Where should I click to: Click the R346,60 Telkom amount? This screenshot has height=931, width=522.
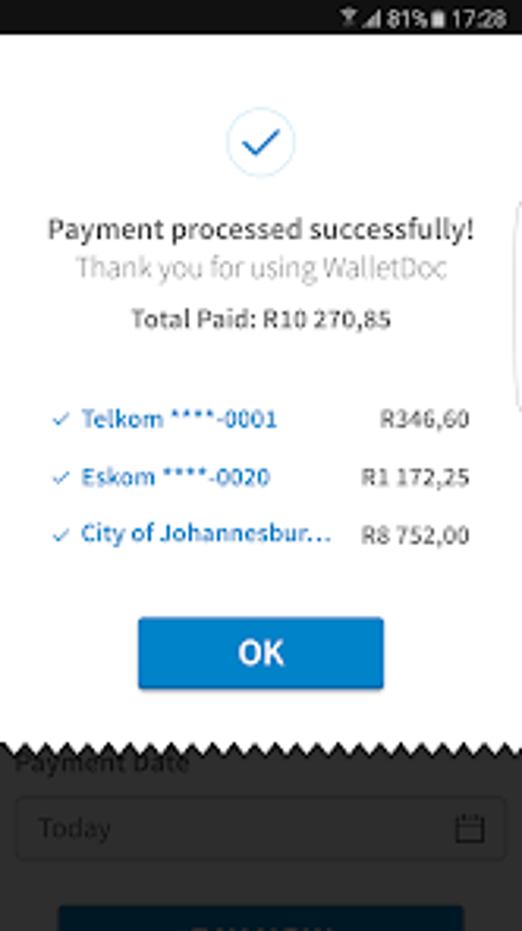coord(424,419)
